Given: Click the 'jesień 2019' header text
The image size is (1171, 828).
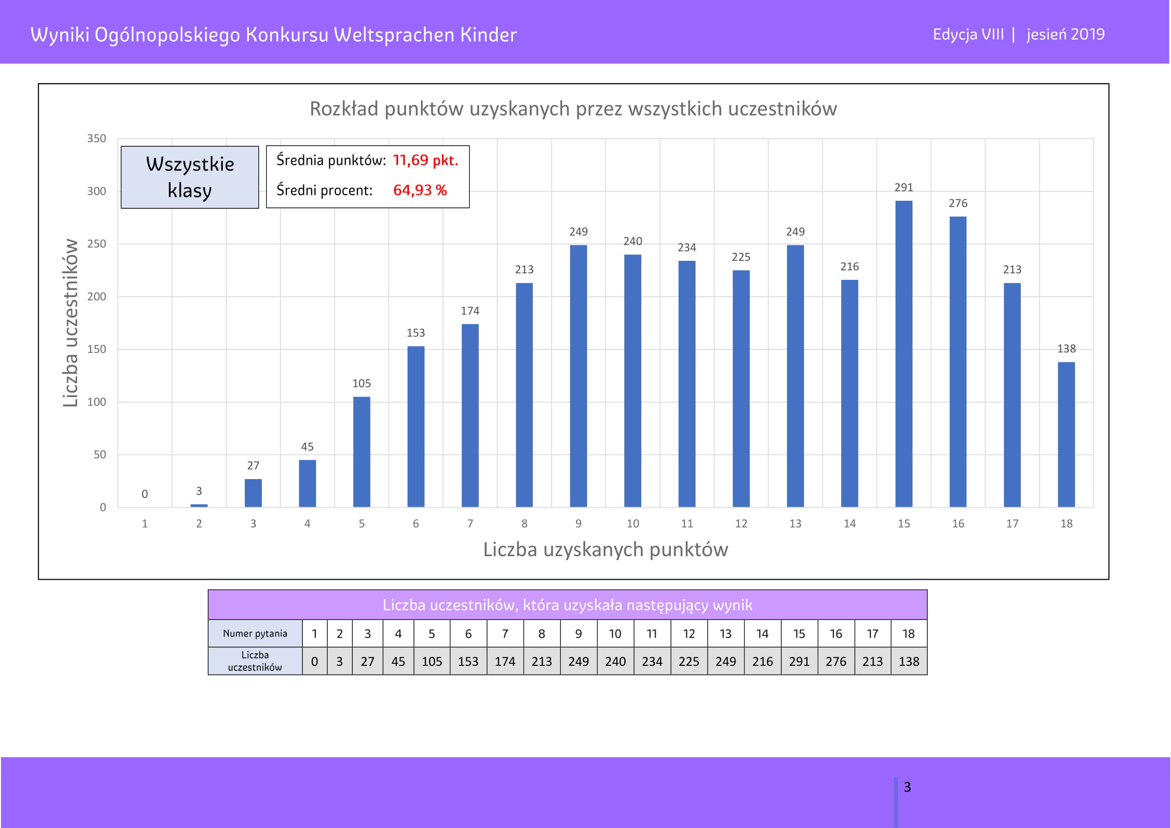Looking at the screenshot, I should (1065, 34).
